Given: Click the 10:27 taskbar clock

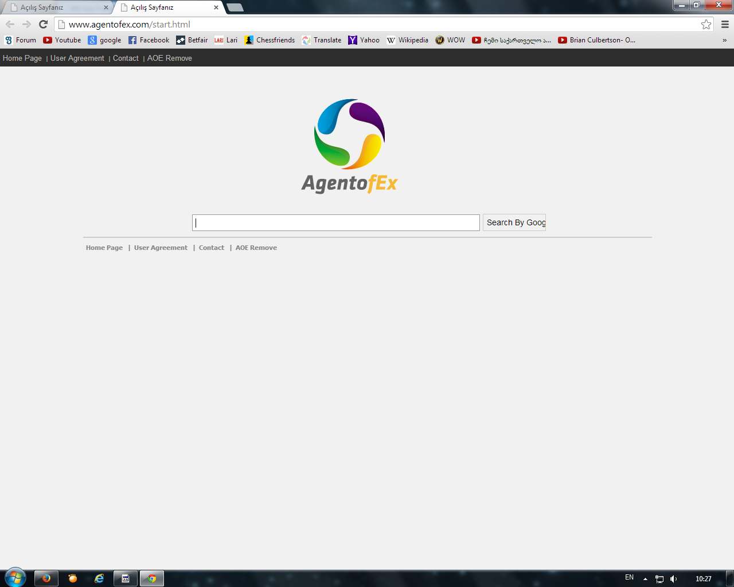Looking at the screenshot, I should (x=704, y=579).
